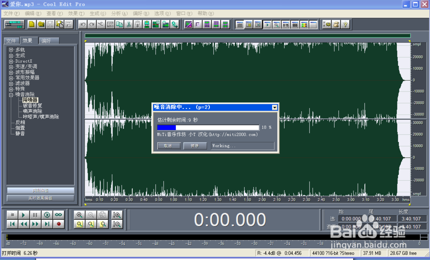Click the Copy icon in toolbar
The width and height of the screenshot is (430, 260).
[x=119, y=24]
